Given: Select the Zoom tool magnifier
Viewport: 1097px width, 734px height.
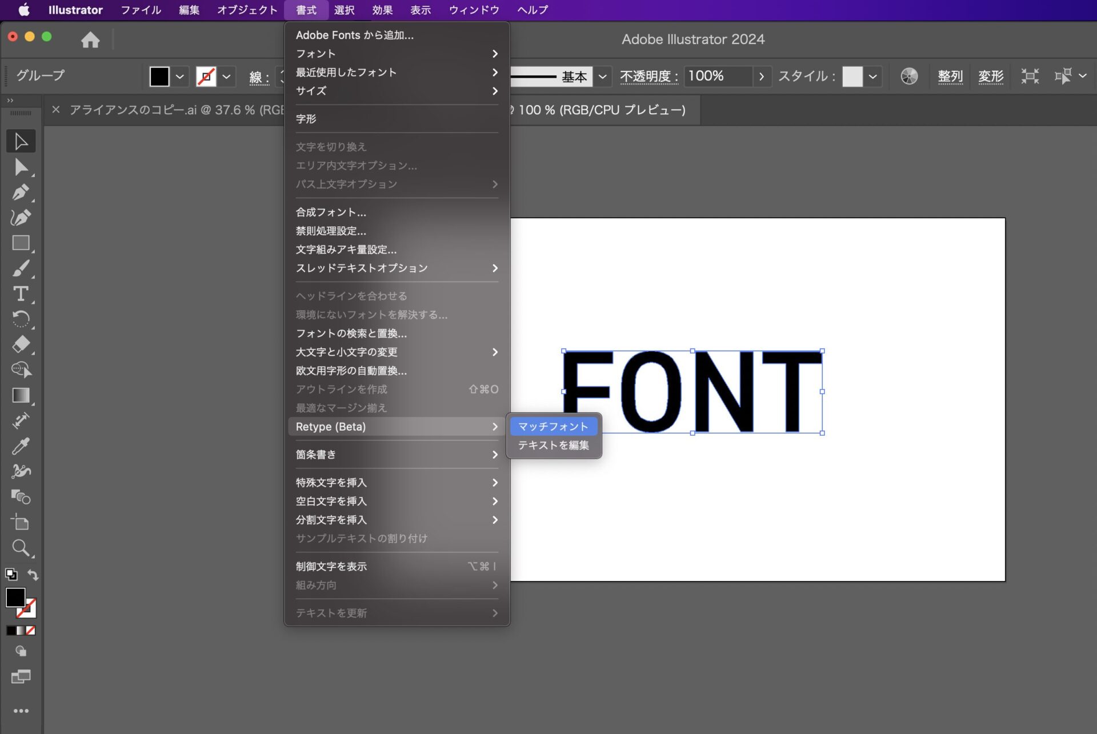Looking at the screenshot, I should click(21, 548).
